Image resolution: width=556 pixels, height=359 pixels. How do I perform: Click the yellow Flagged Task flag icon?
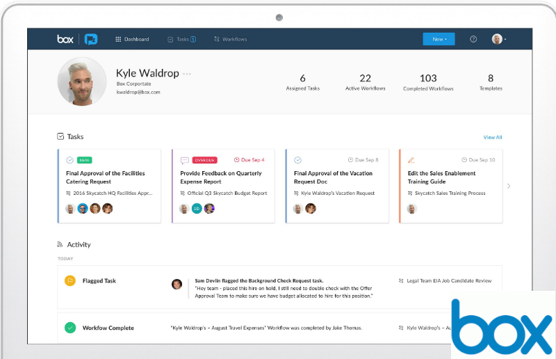[x=69, y=281]
